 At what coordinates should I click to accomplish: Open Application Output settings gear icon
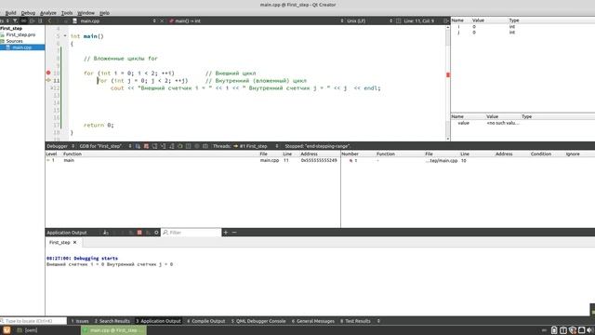(156, 233)
